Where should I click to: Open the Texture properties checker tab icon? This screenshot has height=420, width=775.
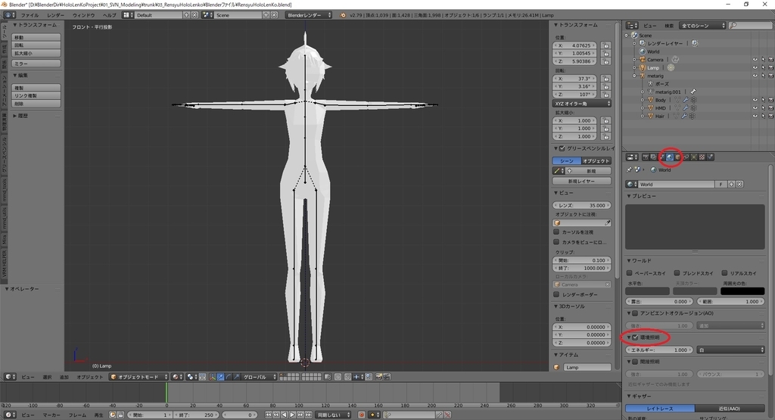pyautogui.click(x=702, y=157)
